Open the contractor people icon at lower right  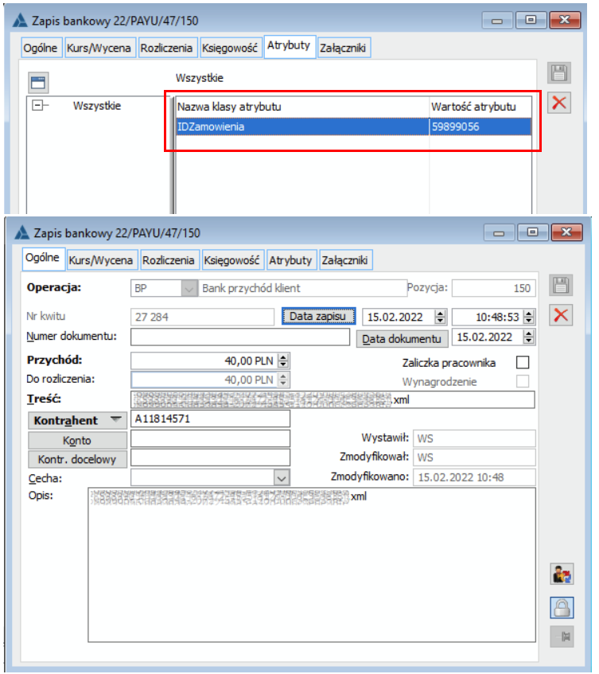tap(562, 574)
